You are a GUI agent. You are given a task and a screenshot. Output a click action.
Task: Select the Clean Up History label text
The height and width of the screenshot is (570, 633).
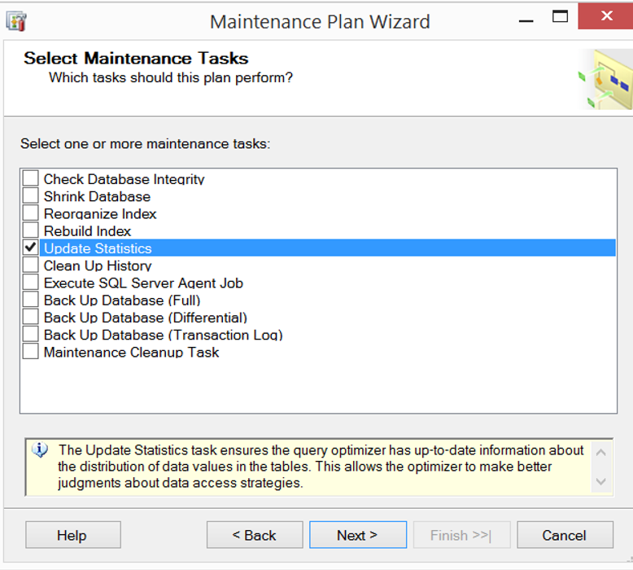coord(98,265)
